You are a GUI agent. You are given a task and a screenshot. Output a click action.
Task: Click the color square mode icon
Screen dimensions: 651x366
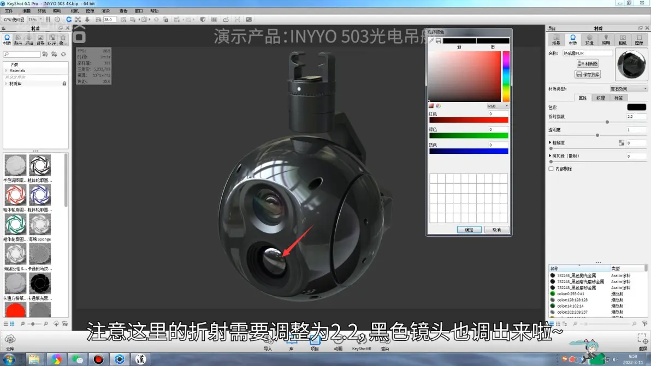(431, 106)
